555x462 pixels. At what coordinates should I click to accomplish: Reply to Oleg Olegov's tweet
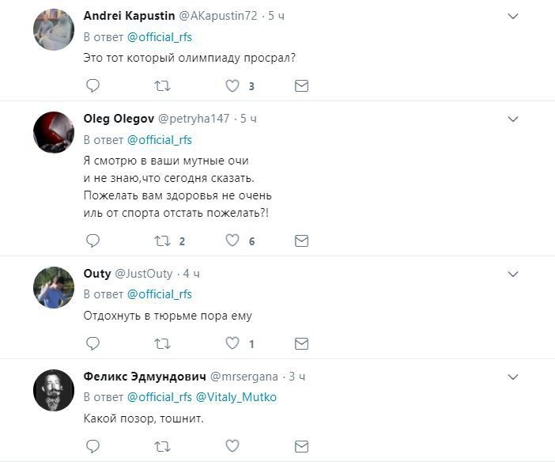92,240
